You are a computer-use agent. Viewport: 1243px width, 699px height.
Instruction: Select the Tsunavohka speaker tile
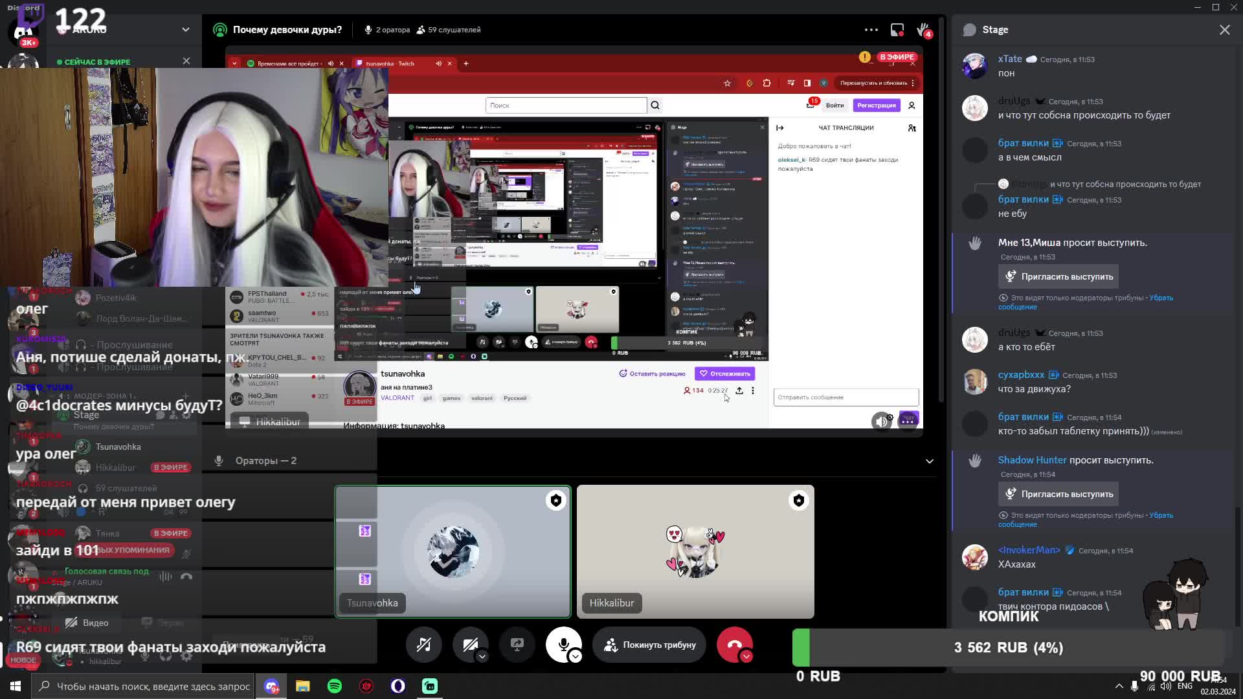tap(453, 551)
